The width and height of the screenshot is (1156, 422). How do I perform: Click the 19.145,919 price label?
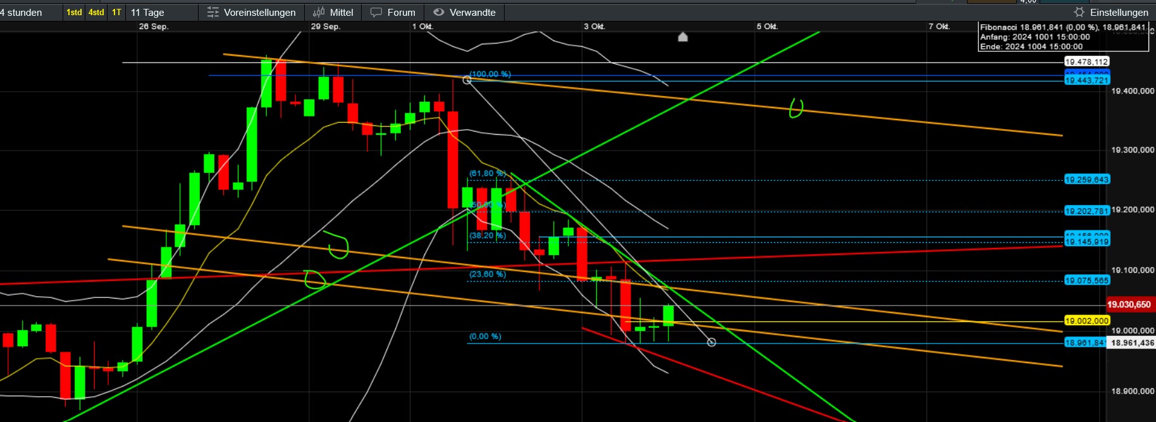point(1086,242)
